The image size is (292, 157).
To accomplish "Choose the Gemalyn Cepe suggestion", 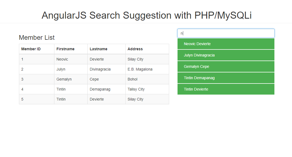I will click(226, 66).
